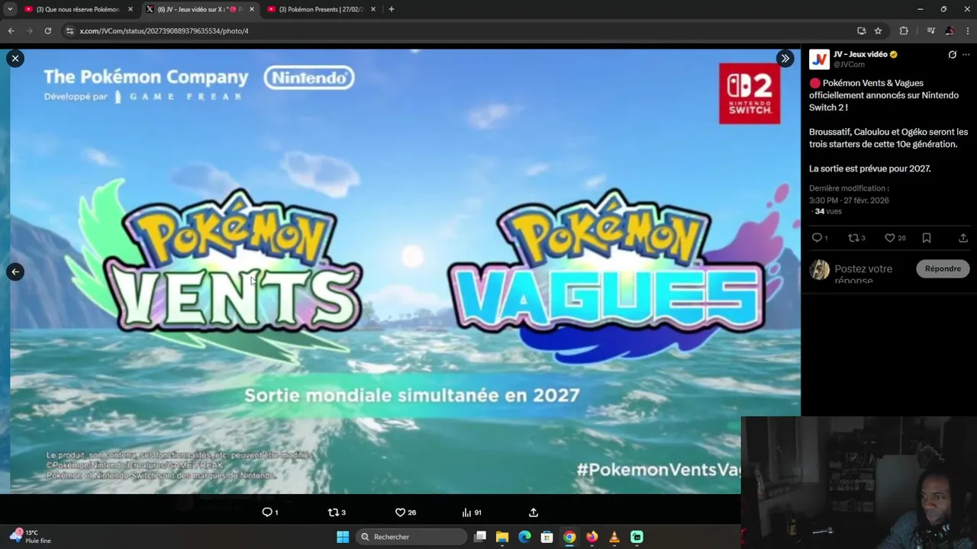Image resolution: width=977 pixels, height=549 pixels.
Task: Click the install app icon in address bar
Action: click(861, 30)
